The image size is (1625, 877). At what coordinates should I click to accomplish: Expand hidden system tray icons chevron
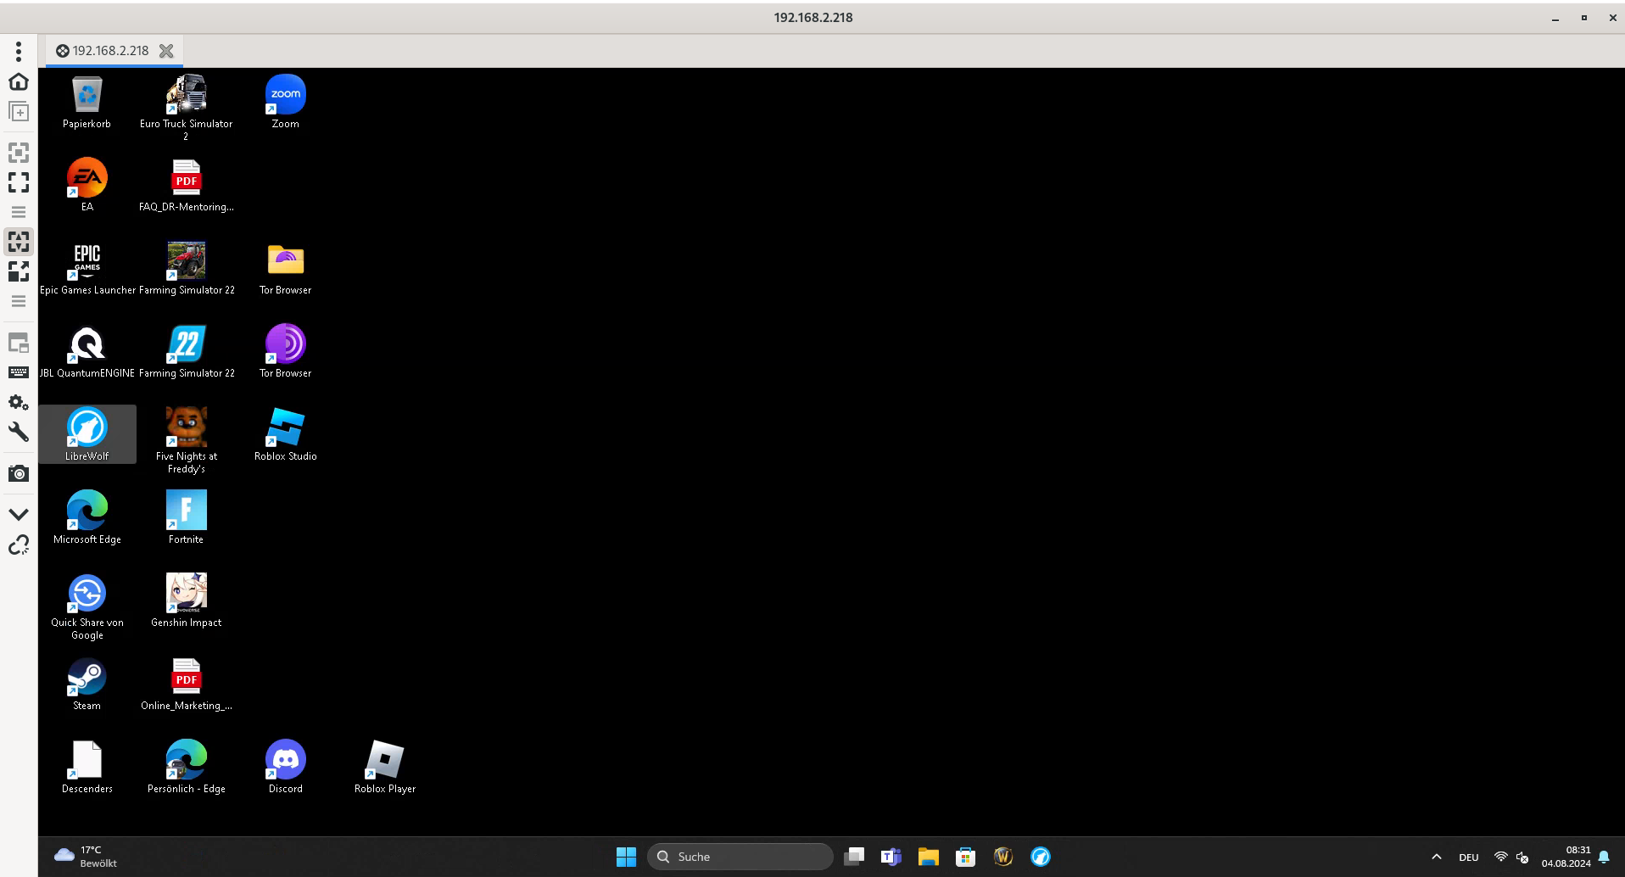pos(1436,857)
